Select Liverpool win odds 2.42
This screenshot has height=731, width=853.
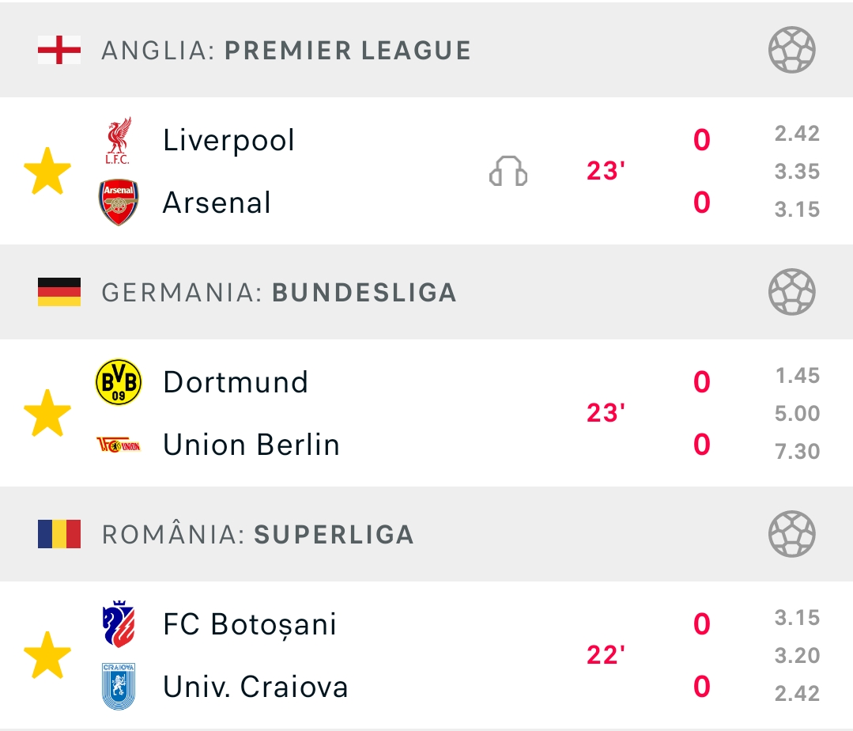click(797, 134)
